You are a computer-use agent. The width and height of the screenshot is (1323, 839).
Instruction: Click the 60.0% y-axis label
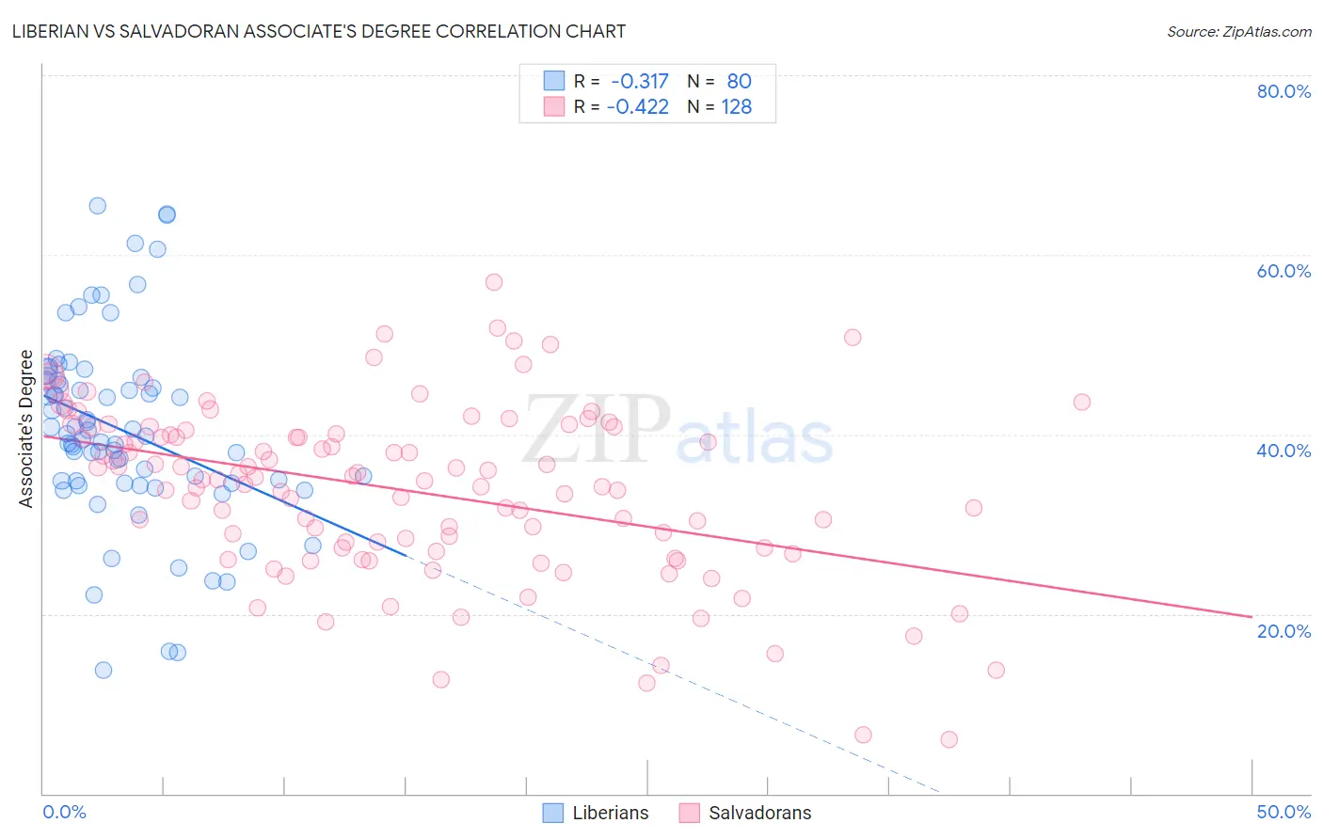point(1283,271)
